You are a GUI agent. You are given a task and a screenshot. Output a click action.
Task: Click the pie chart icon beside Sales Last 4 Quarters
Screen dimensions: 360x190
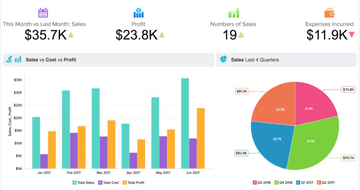pos(224,59)
